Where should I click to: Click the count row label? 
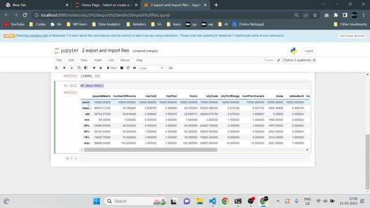[86, 102]
